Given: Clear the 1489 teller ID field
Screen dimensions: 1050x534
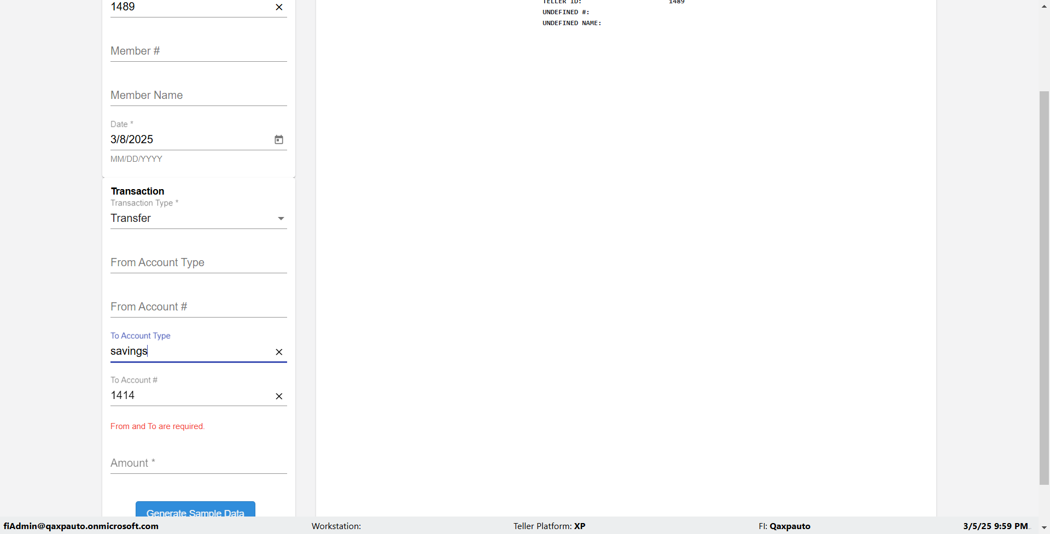Looking at the screenshot, I should click(x=279, y=7).
